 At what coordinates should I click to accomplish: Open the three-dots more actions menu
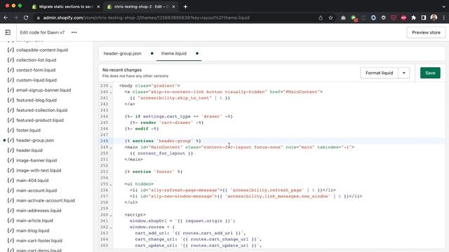tap(74, 33)
